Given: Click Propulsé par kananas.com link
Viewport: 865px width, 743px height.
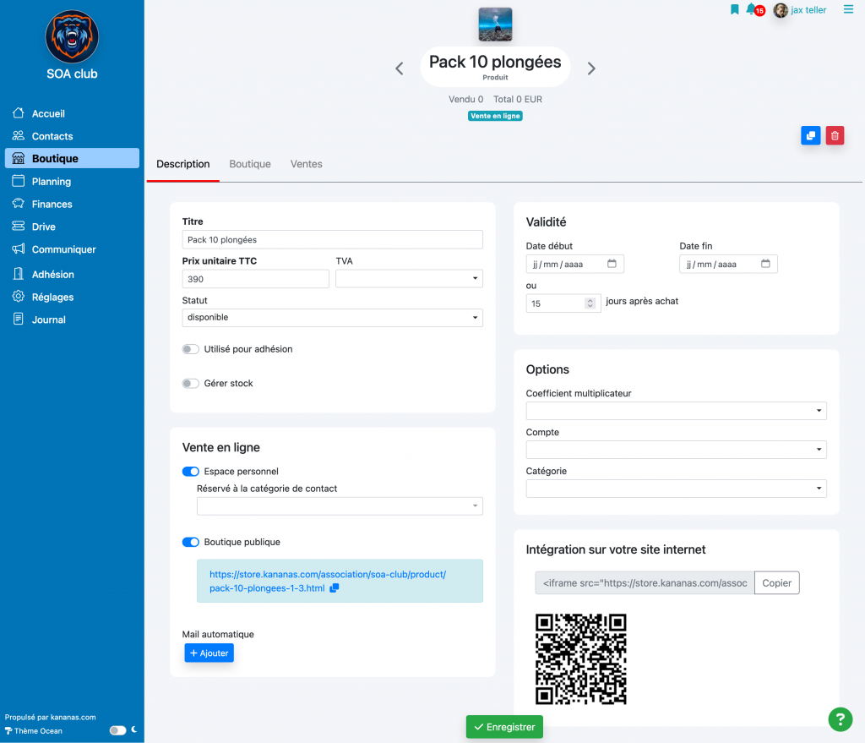Looking at the screenshot, I should tap(50, 717).
